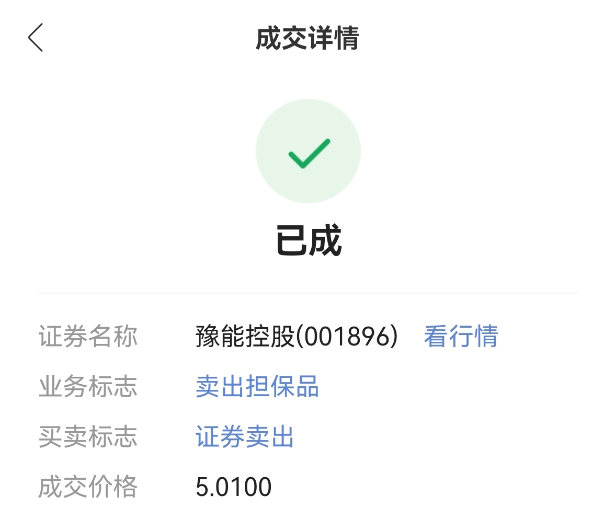Click the 买卖标志 field label
The width and height of the screenshot is (615, 519).
coord(88,437)
